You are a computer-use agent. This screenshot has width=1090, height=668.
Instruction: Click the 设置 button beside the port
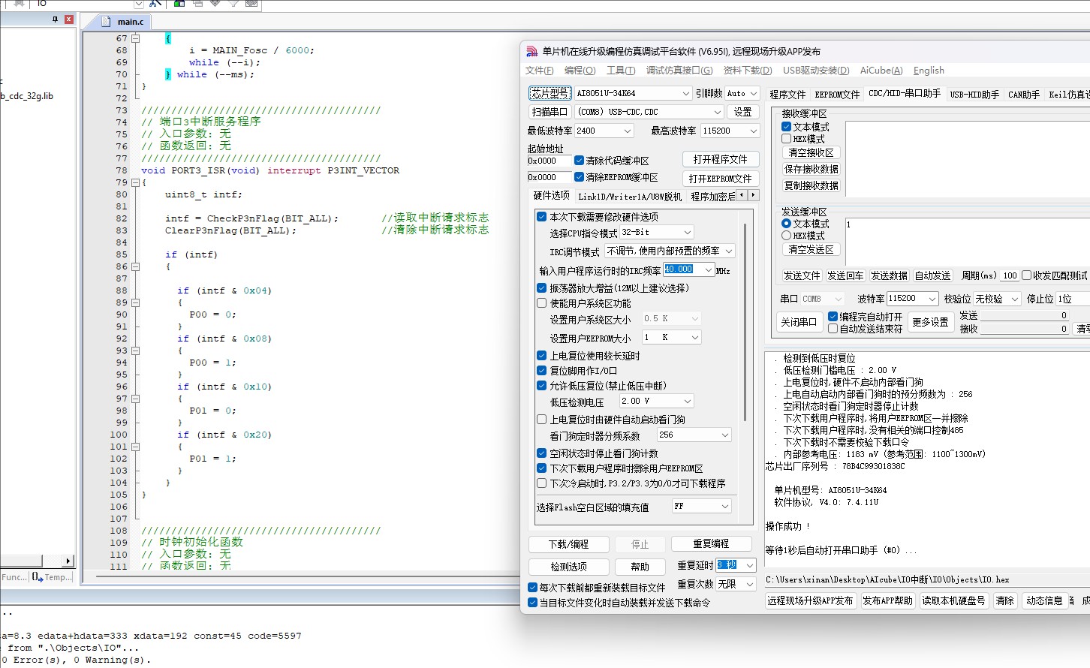743,112
